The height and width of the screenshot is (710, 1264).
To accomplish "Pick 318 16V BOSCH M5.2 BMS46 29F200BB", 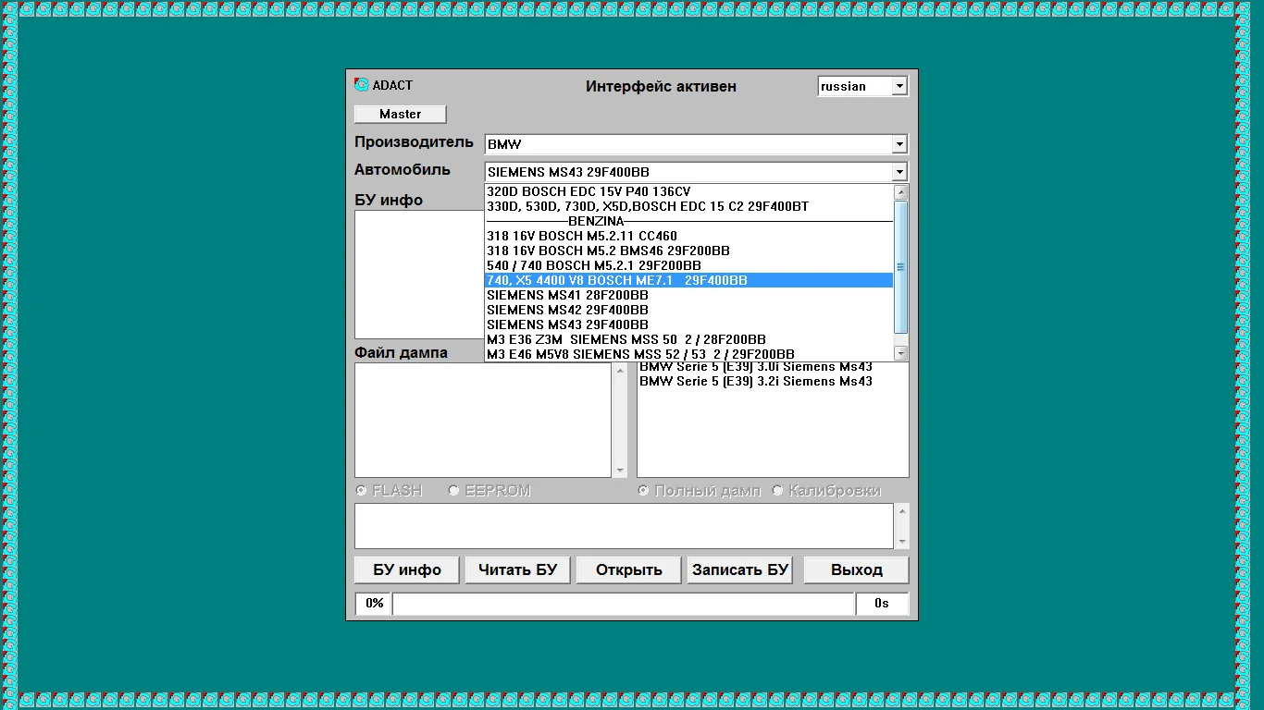I will point(689,251).
